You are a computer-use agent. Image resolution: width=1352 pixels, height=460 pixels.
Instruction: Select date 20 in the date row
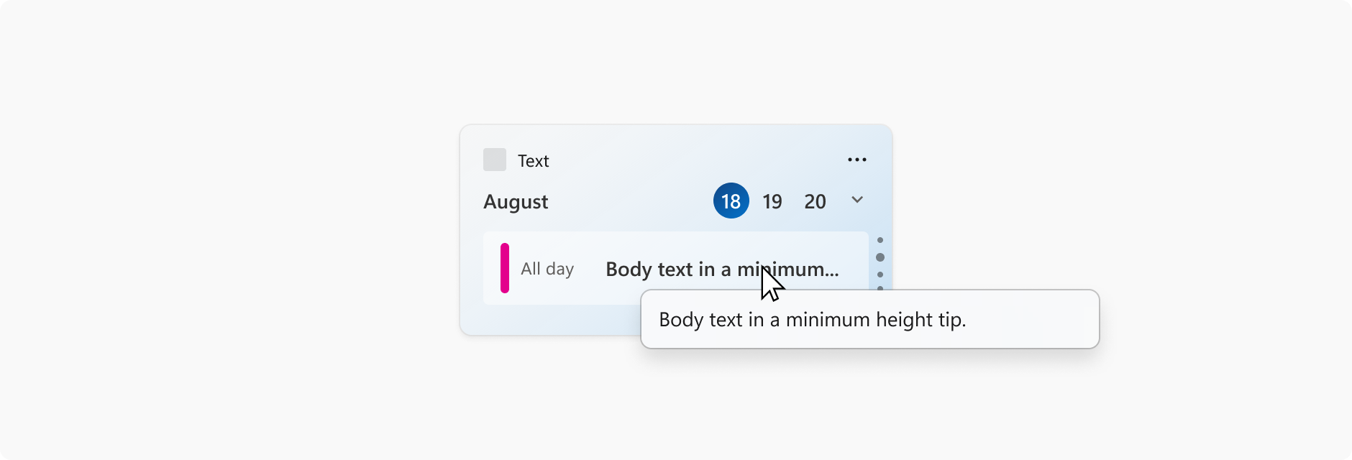point(814,201)
